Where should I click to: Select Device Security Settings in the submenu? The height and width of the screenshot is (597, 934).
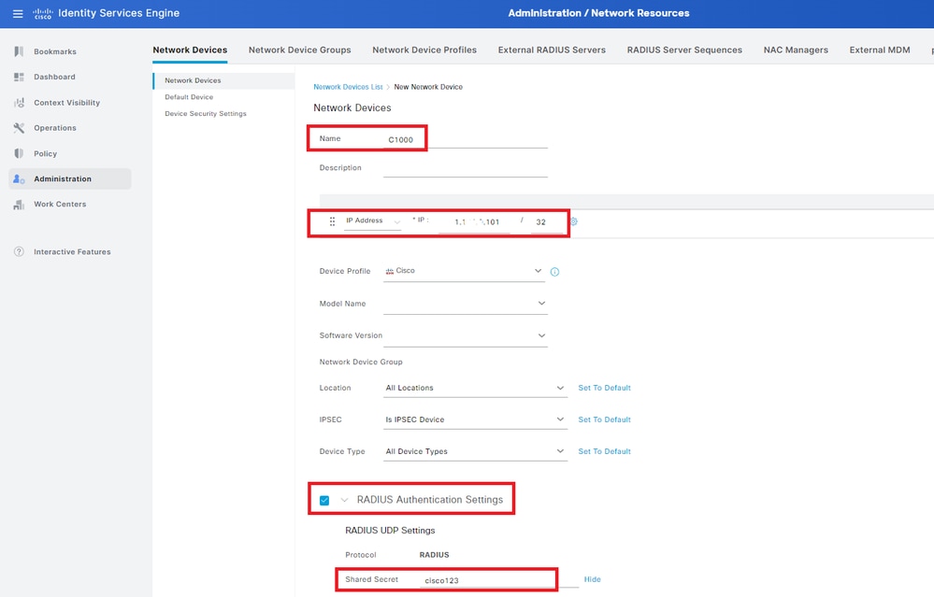(206, 114)
